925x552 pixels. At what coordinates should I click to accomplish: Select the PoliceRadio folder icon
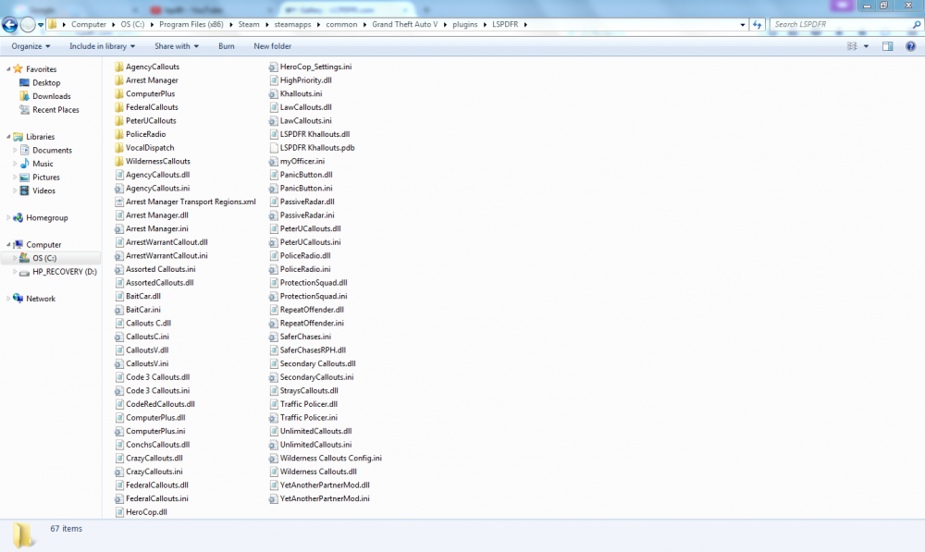pyautogui.click(x=119, y=134)
